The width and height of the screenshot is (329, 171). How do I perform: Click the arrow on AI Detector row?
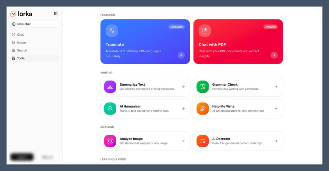click(x=276, y=141)
